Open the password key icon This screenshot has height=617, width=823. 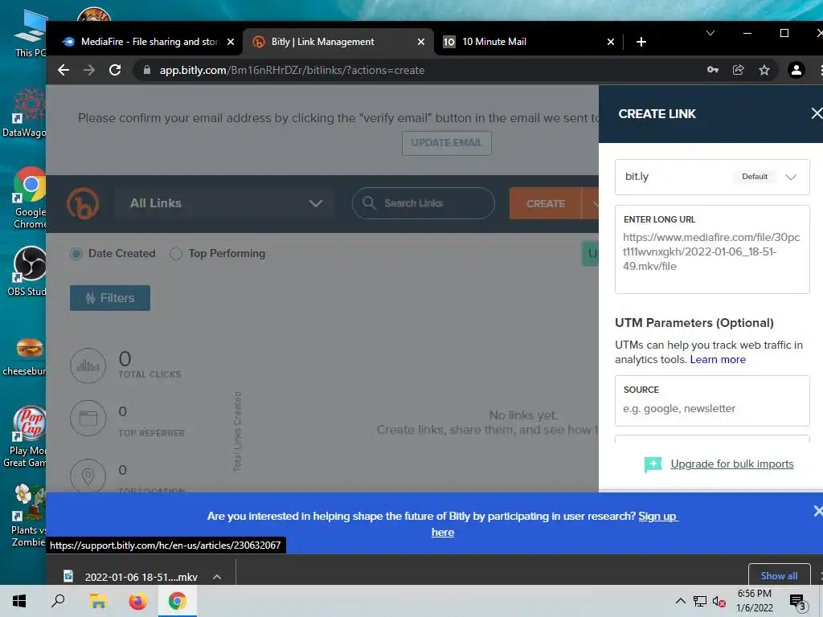click(x=712, y=70)
